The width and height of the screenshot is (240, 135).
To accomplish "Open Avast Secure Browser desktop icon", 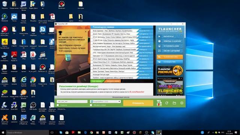I will (24, 94).
